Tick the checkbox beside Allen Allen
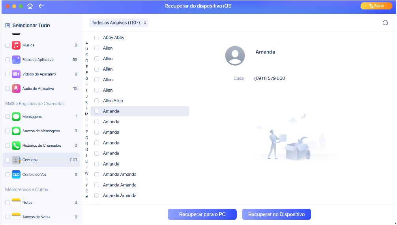The height and width of the screenshot is (225, 397). point(97,101)
